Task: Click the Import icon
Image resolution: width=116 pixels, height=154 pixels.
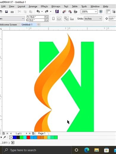Action: (64, 12)
